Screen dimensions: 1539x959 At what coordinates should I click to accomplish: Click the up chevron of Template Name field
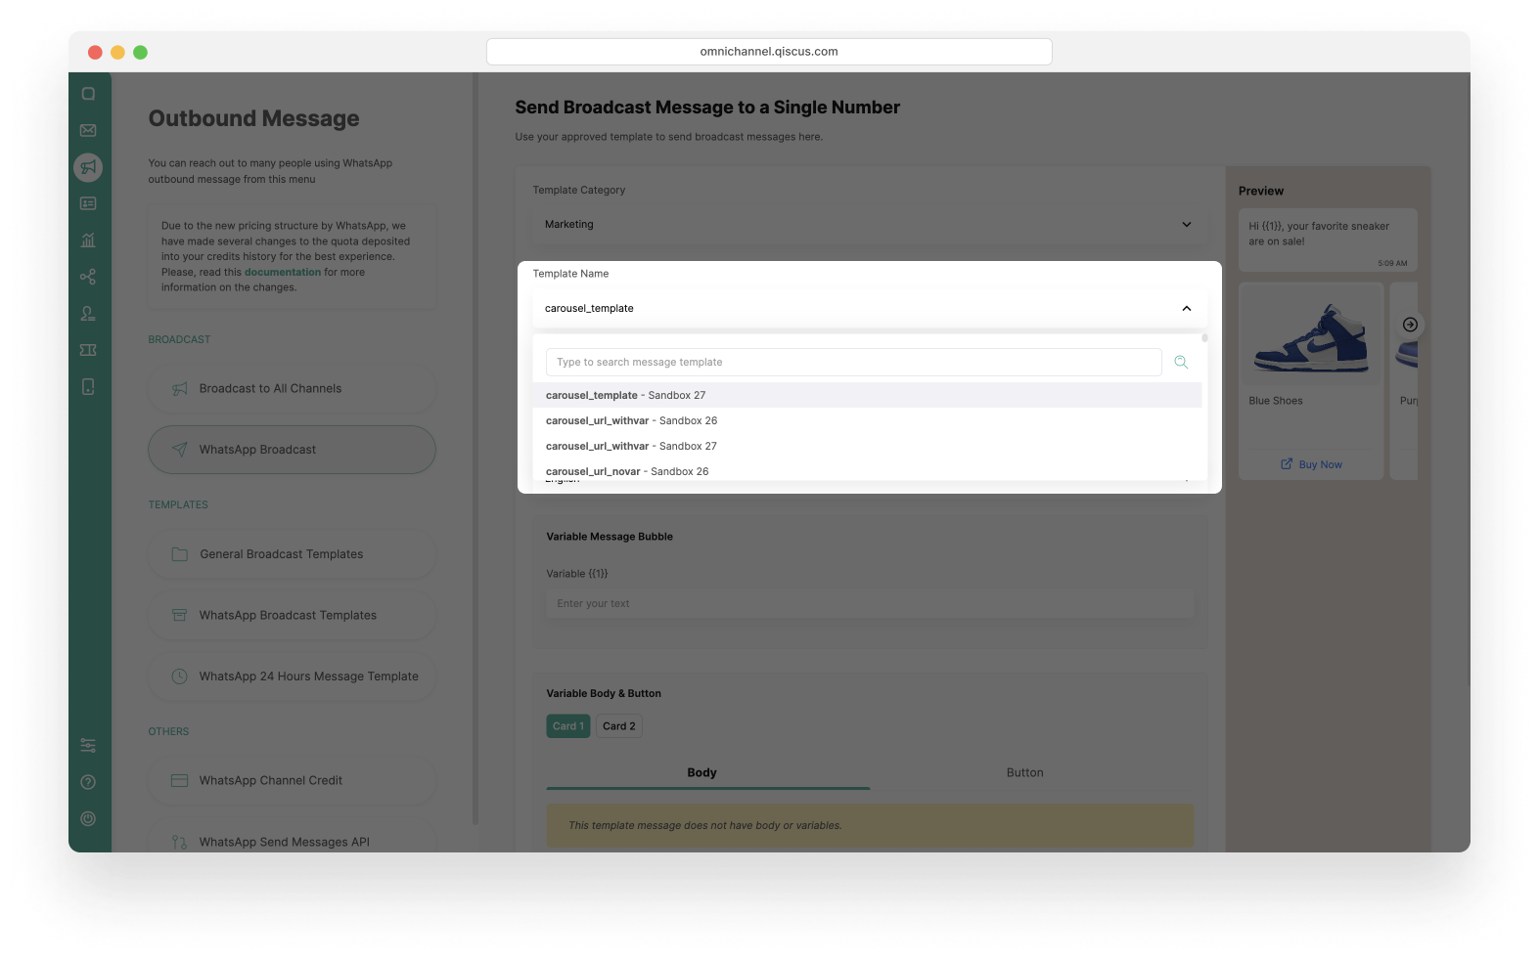(x=1187, y=309)
